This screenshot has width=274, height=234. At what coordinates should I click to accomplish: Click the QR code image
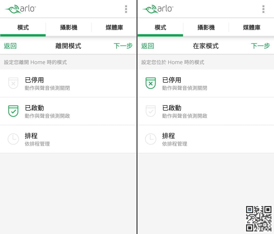(259, 219)
